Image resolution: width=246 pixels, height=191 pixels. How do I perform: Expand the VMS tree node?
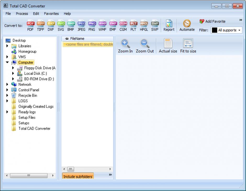pyautogui.click(x=7, y=57)
